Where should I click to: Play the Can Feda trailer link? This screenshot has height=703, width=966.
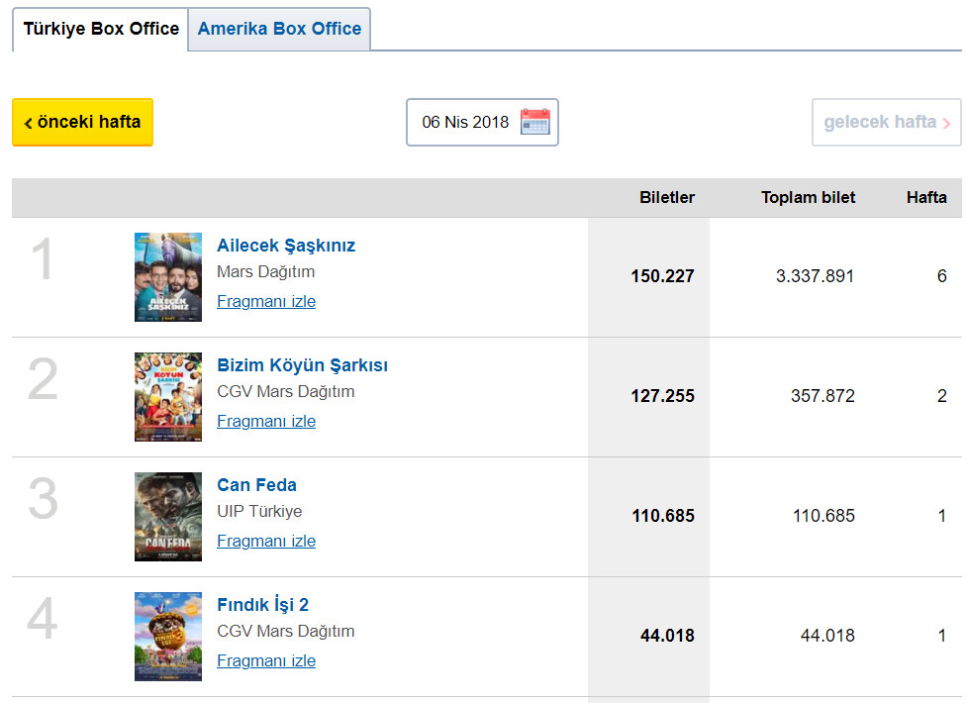coord(266,541)
